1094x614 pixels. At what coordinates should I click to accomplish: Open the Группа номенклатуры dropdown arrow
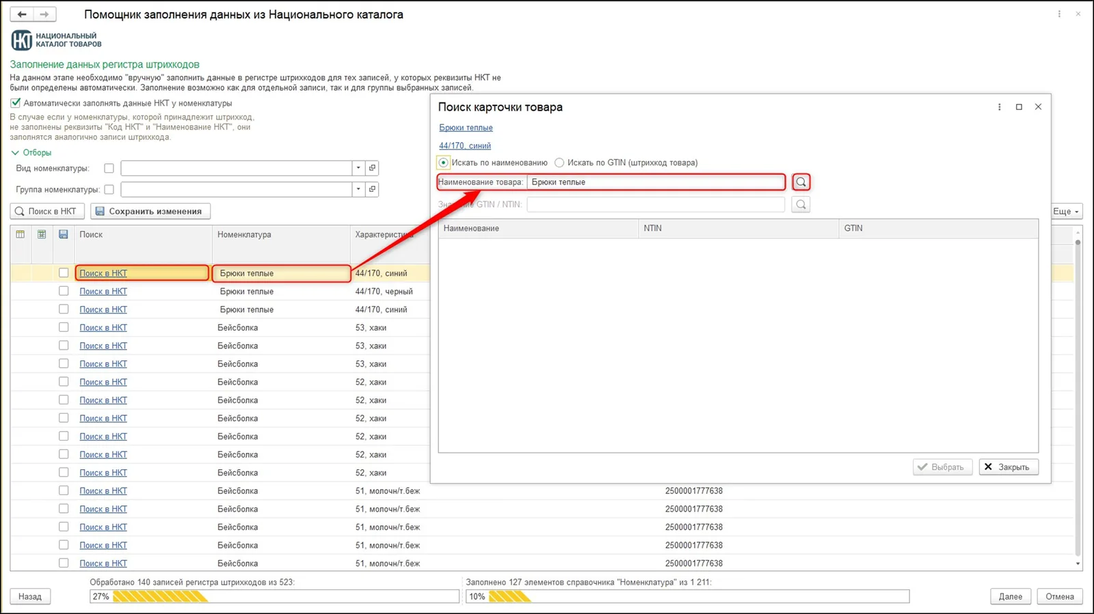coord(358,189)
